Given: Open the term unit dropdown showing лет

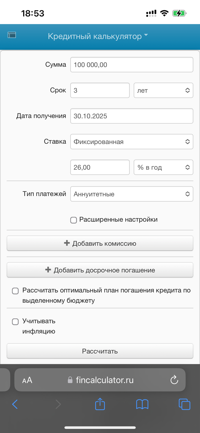Looking at the screenshot, I should click(163, 90).
